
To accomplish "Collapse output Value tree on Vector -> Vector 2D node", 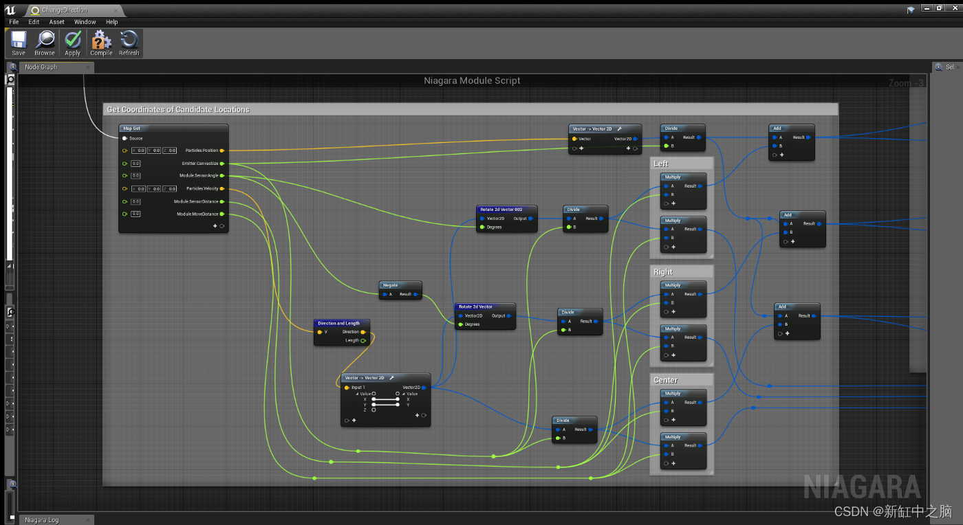I will click(403, 394).
